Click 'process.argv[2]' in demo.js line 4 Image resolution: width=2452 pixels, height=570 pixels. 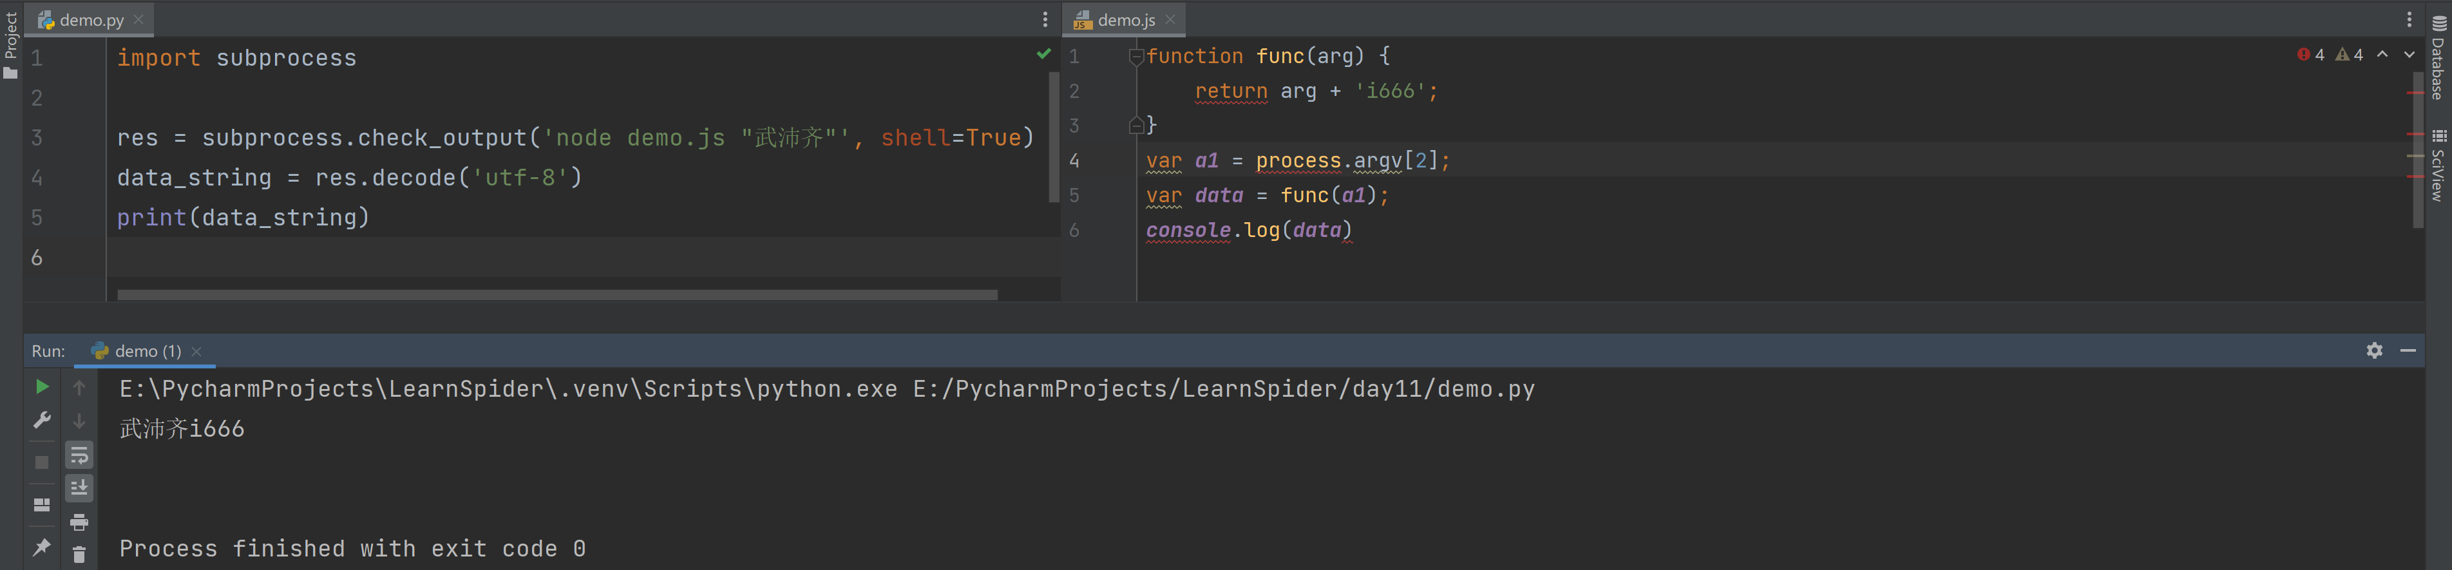(x=1347, y=161)
